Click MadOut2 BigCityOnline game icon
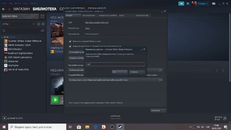The height and width of the screenshot is (130, 231). [6, 53]
